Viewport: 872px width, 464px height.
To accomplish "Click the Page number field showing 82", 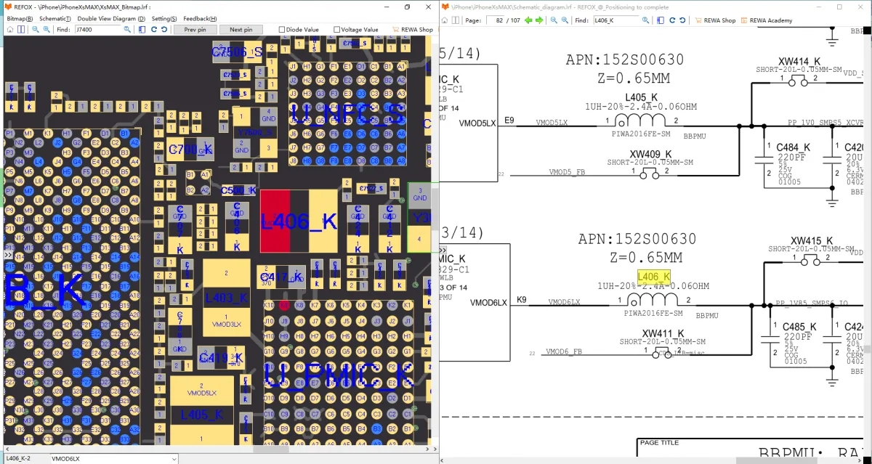I will 495,20.
